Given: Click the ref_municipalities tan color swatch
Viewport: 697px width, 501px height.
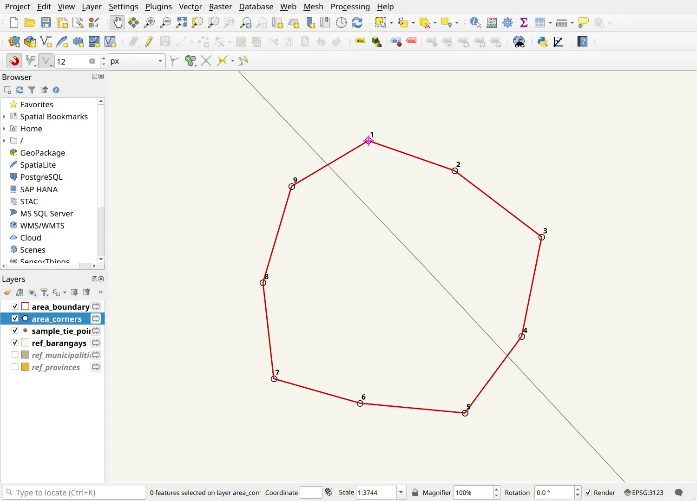Looking at the screenshot, I should [x=25, y=355].
